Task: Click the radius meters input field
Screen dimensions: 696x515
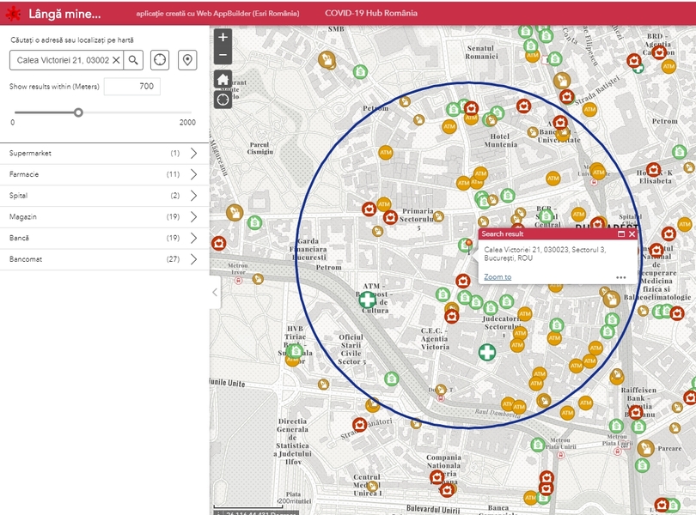Action: (x=131, y=87)
